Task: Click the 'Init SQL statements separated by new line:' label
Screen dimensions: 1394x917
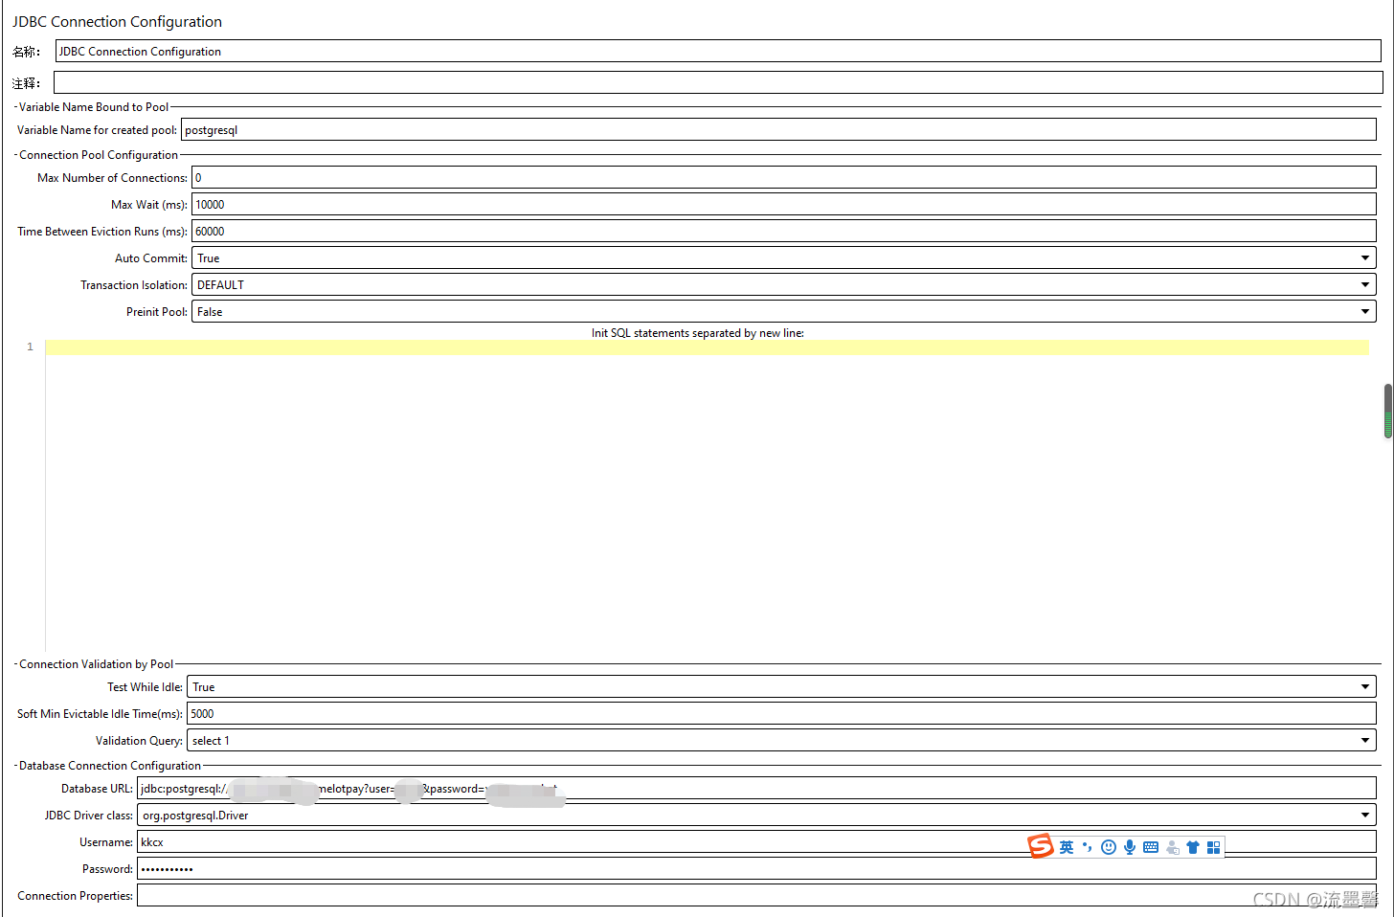Action: [x=698, y=333]
